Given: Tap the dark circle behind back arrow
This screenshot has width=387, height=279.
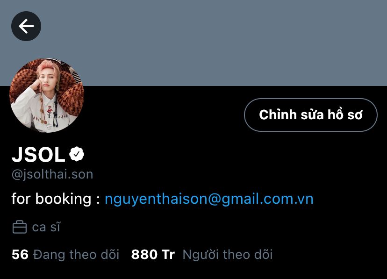Looking at the screenshot, I should 26,26.
